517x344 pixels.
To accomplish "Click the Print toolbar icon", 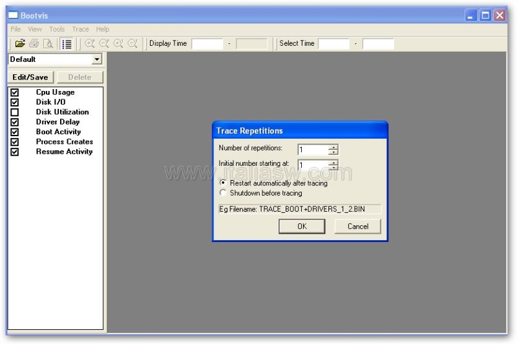I will click(x=34, y=43).
